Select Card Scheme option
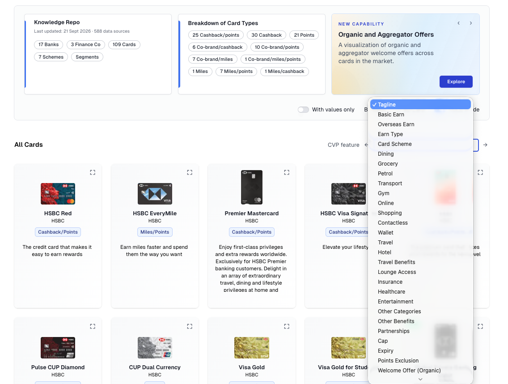 (420, 144)
